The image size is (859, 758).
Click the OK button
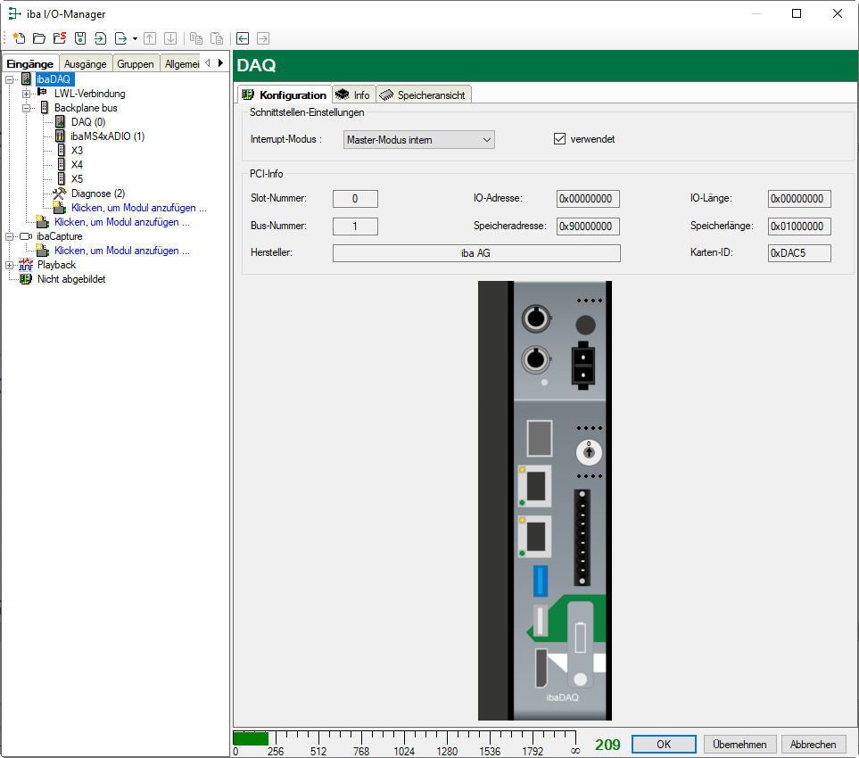click(x=664, y=745)
